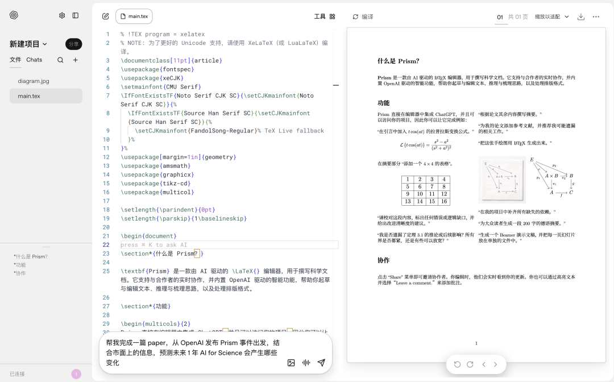Screen dimensions: 614x382
Task: Rotate the preview clockwise
Action: [470, 364]
